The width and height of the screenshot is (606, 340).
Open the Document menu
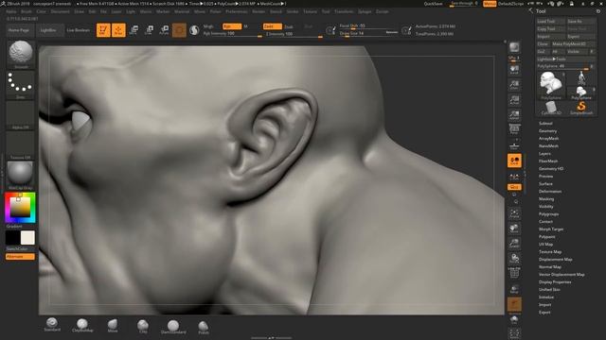[61, 11]
